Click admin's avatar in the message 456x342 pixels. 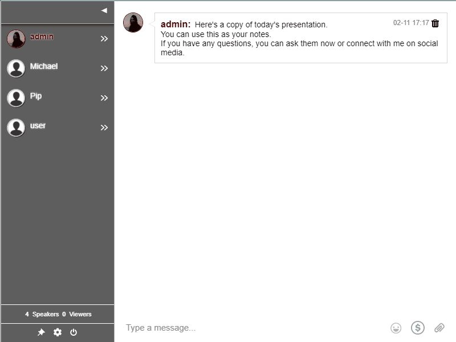[133, 23]
